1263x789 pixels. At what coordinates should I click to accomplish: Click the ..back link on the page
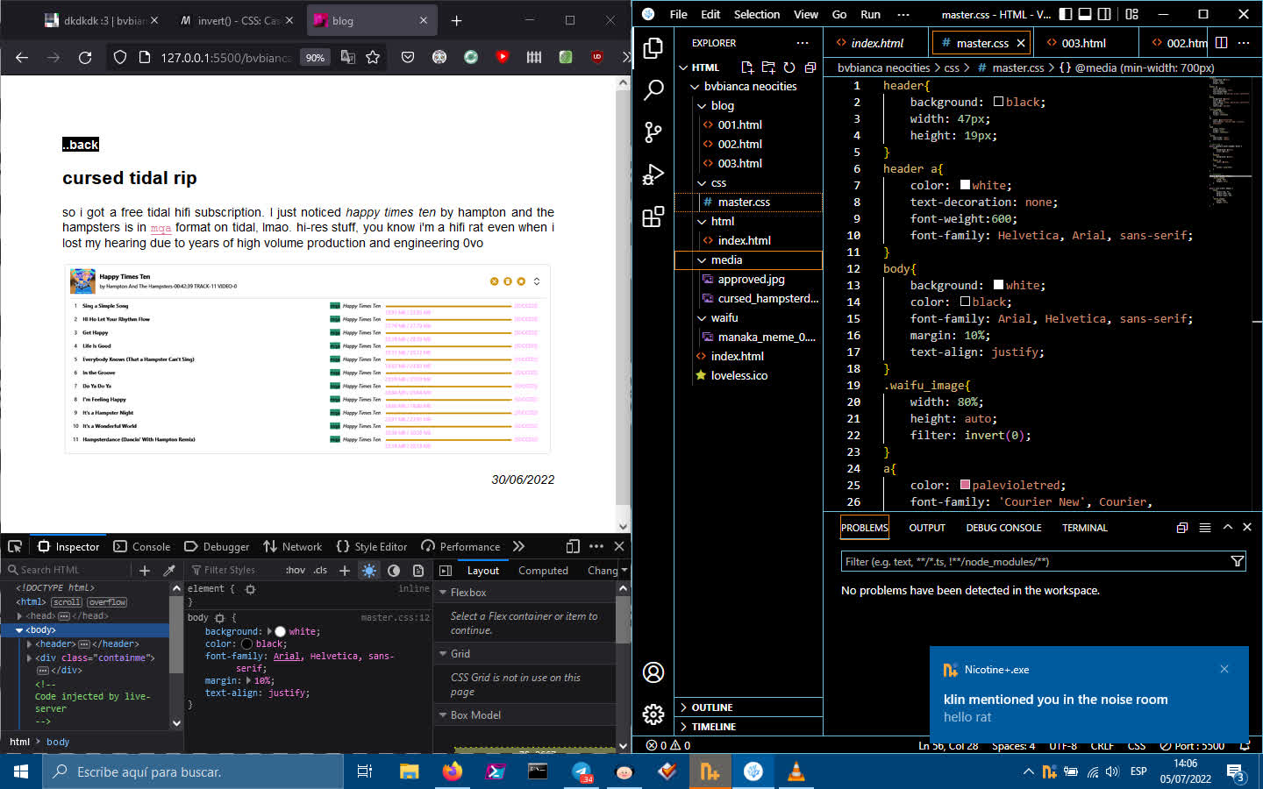pyautogui.click(x=81, y=145)
